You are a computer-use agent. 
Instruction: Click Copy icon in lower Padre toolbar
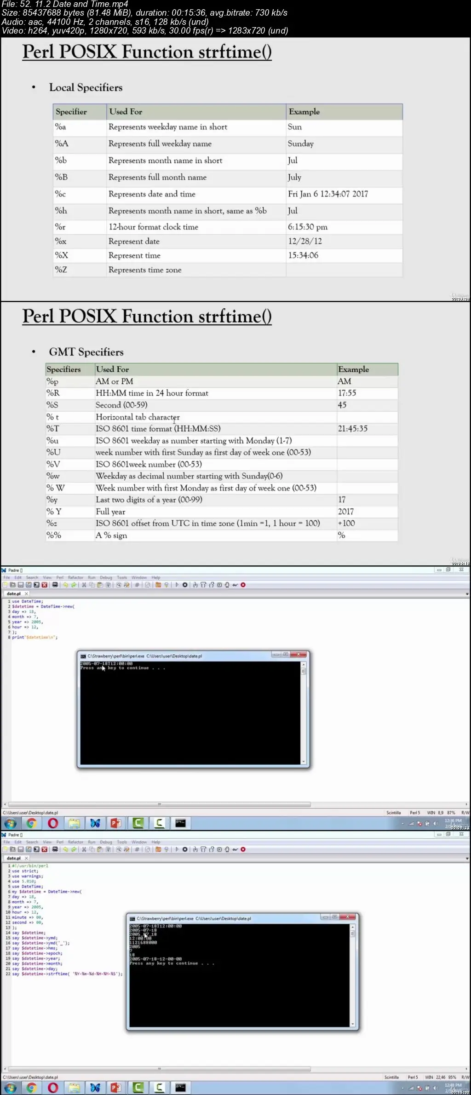tap(92, 849)
